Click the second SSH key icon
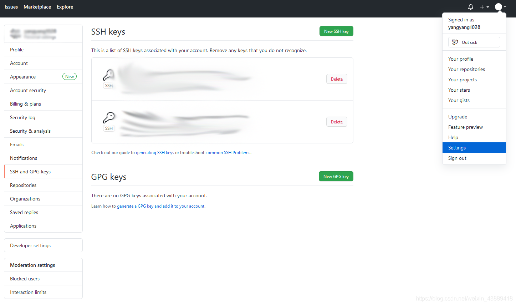 point(109,117)
